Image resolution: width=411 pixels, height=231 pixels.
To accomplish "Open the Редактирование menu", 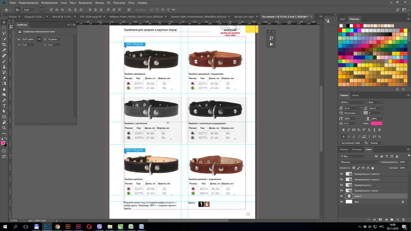I will (x=28, y=3).
